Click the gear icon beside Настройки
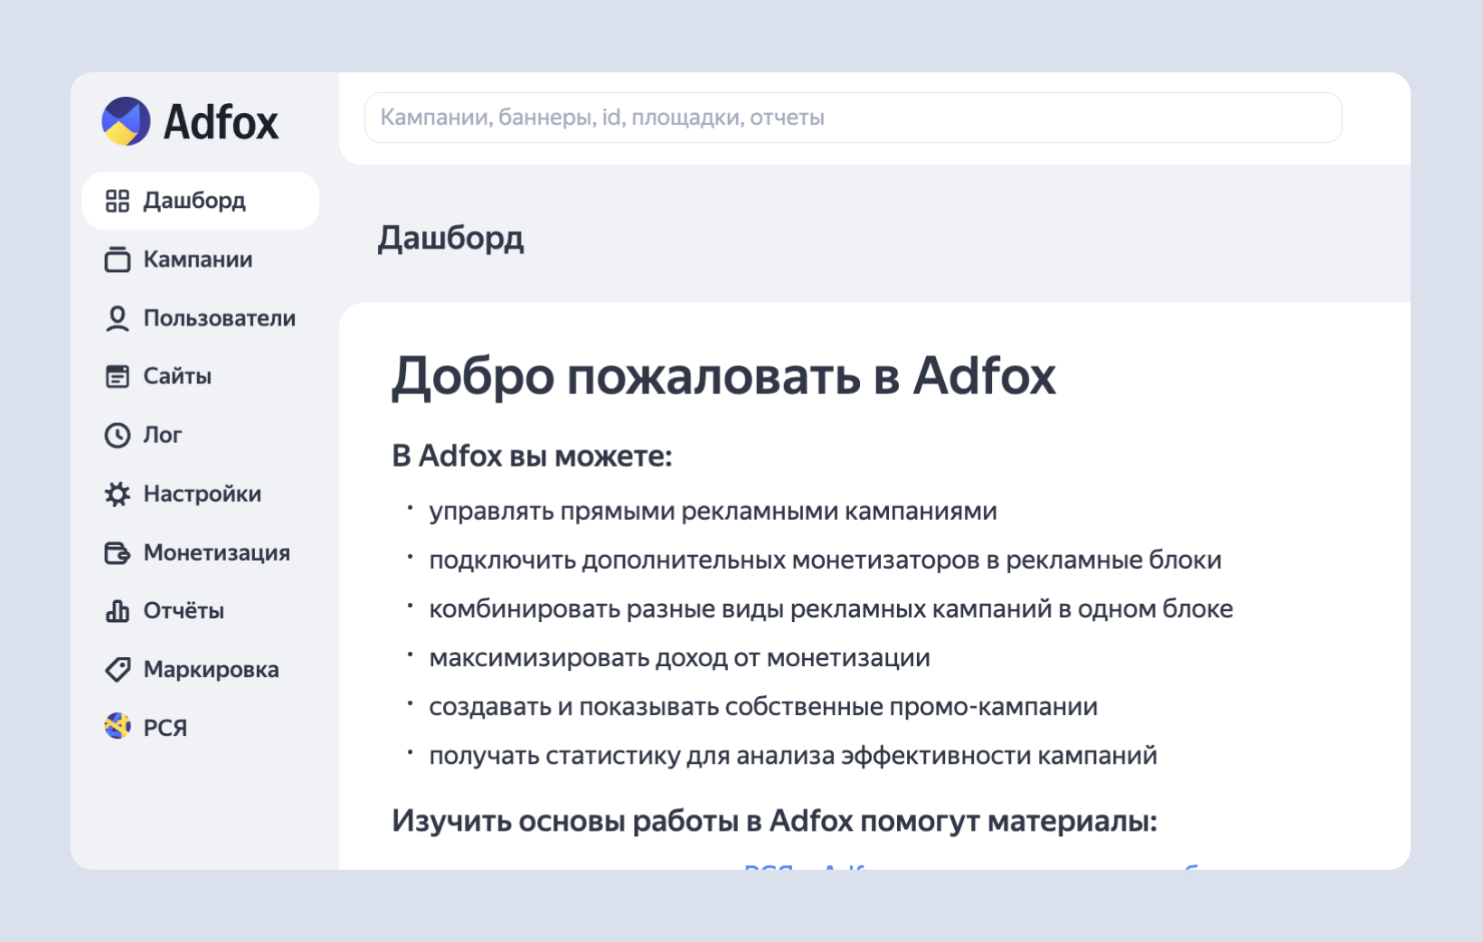The height and width of the screenshot is (942, 1483). click(118, 494)
